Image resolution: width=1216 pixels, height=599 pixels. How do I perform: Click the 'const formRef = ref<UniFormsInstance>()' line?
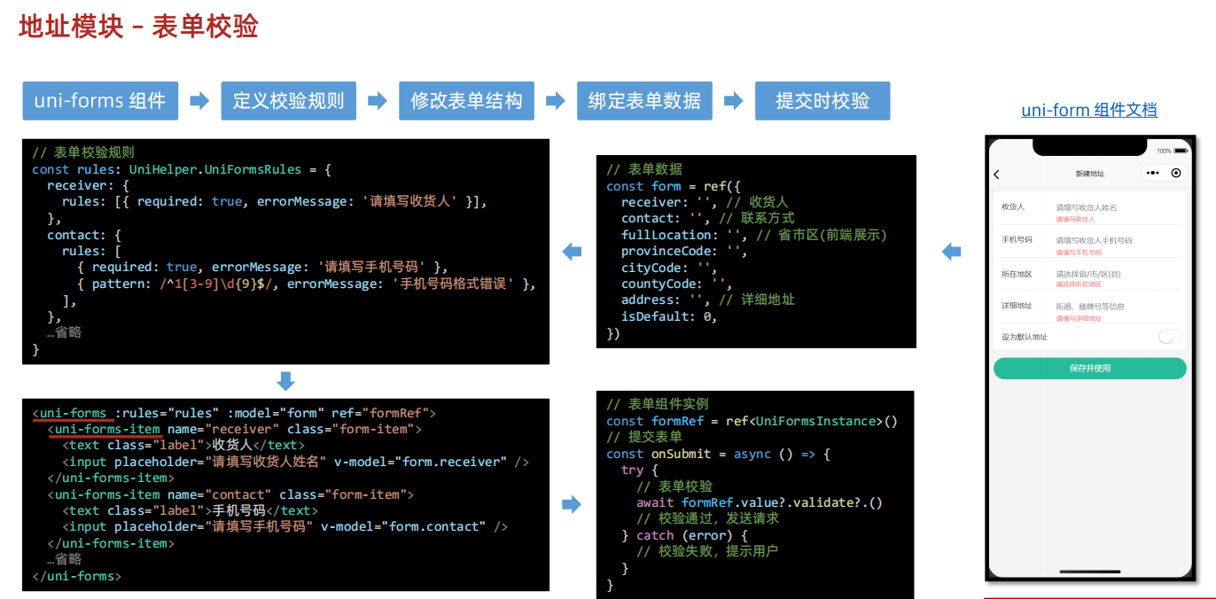(x=752, y=421)
